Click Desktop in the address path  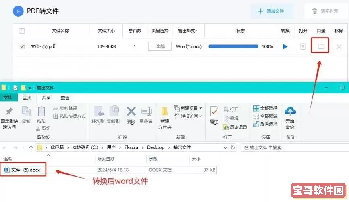point(156,147)
